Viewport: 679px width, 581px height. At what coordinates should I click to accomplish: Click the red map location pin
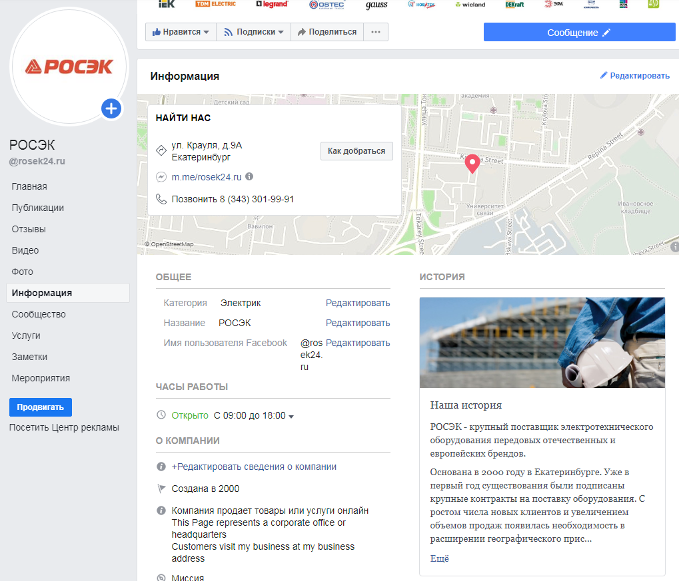[472, 164]
